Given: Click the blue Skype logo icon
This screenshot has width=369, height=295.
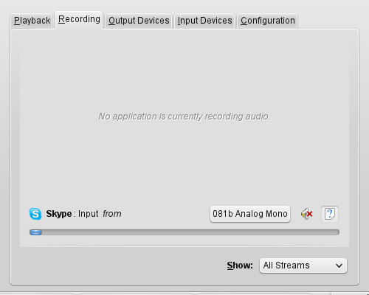Looking at the screenshot, I should point(35,214).
